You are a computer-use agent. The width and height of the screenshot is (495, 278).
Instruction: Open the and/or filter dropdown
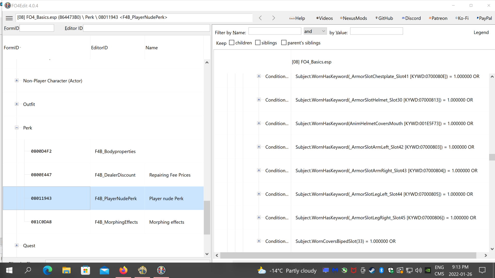(x=315, y=31)
